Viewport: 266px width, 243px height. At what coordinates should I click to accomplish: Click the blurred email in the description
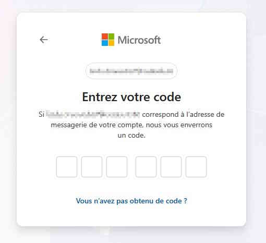[x=93, y=114]
